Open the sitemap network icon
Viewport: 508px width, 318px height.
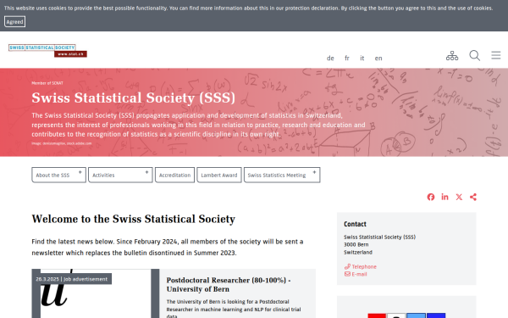point(452,56)
